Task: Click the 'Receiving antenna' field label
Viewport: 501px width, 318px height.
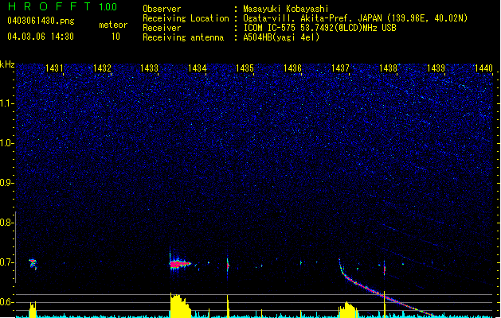Action: tap(183, 37)
